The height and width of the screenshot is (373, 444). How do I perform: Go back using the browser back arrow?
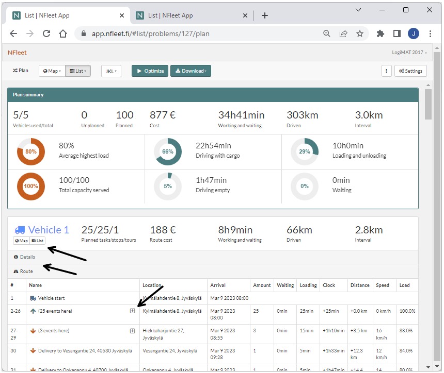[x=13, y=33]
